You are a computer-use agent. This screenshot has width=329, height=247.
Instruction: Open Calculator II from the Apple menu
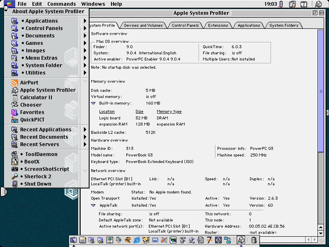tap(46, 98)
